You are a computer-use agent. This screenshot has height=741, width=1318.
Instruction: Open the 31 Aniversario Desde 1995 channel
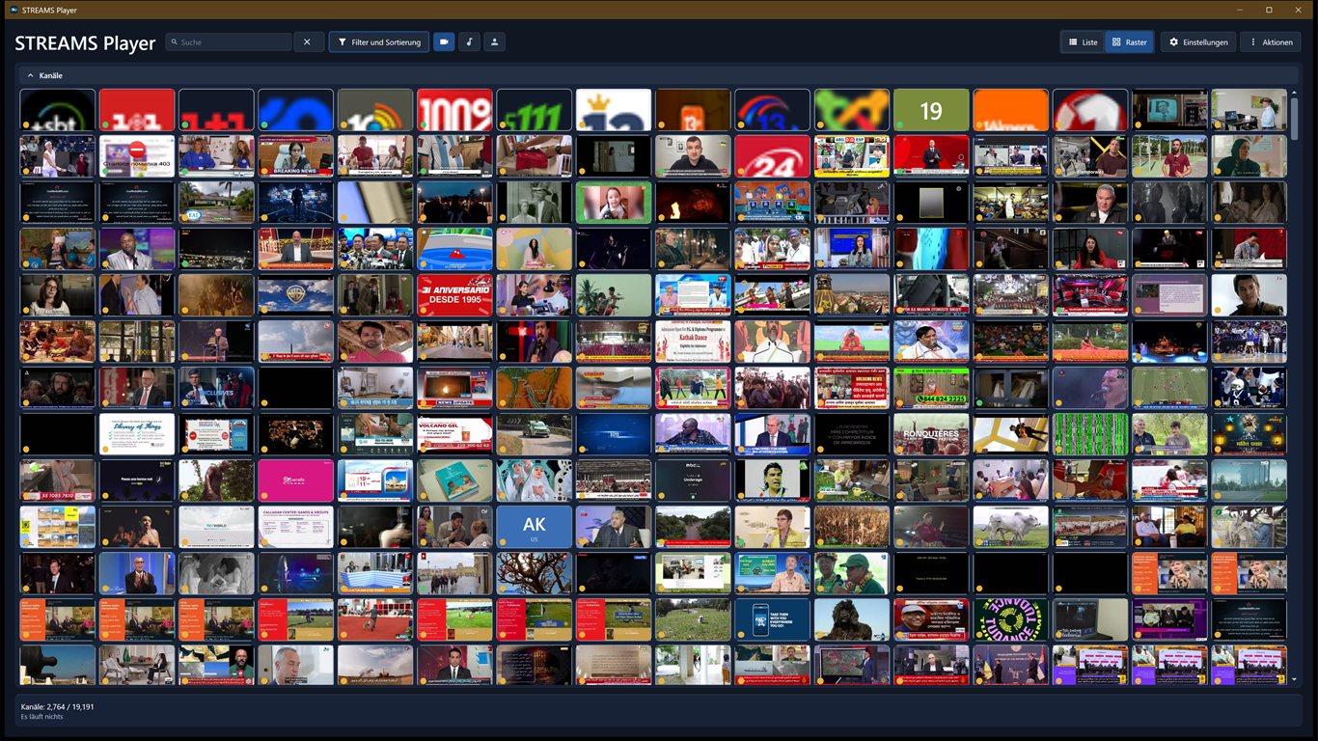[455, 295]
